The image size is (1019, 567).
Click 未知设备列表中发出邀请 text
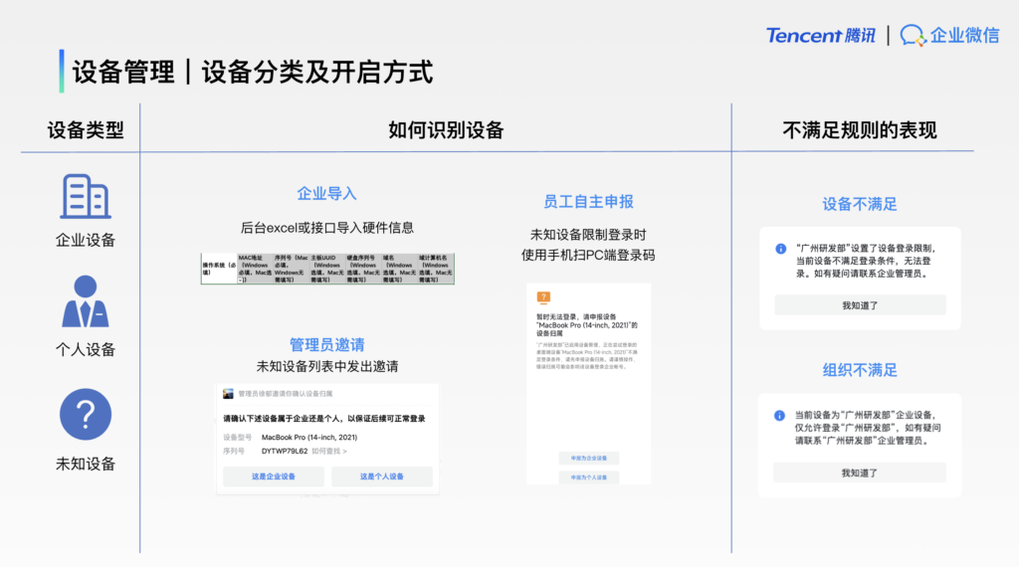[326, 366]
